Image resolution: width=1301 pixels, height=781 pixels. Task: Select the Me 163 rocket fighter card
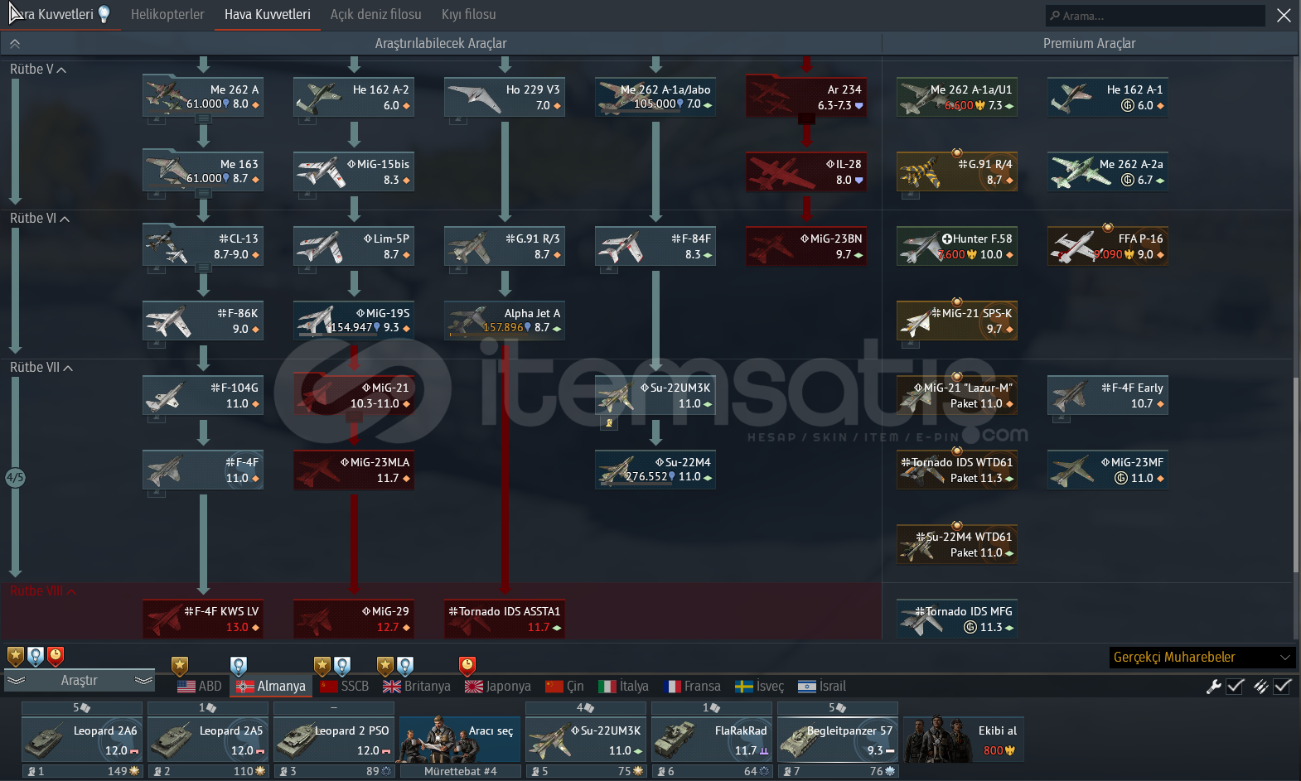pos(203,171)
